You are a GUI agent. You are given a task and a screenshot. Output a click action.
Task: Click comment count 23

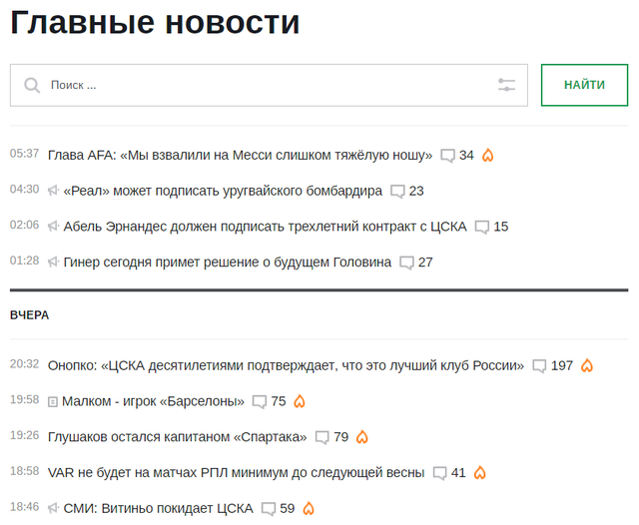pyautogui.click(x=416, y=191)
